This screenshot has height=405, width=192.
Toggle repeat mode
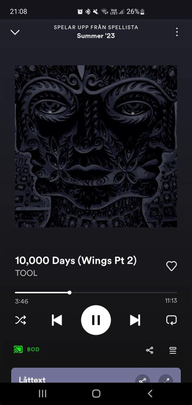tap(171, 320)
